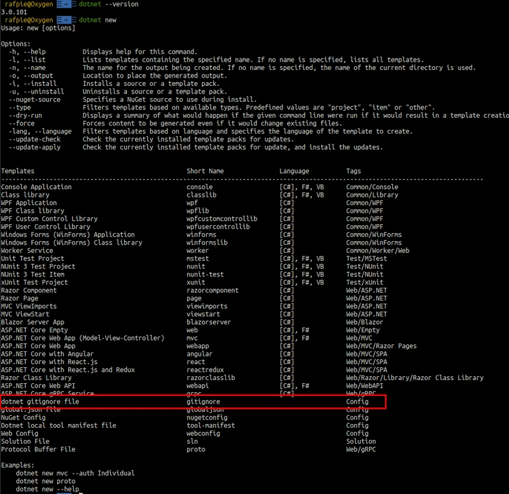Click the 'blazorserver' short name
The height and width of the screenshot is (494, 509).
tap(209, 323)
